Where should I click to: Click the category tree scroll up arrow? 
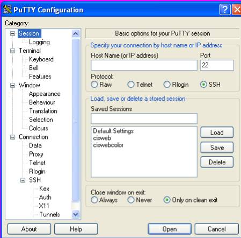coord(76,33)
